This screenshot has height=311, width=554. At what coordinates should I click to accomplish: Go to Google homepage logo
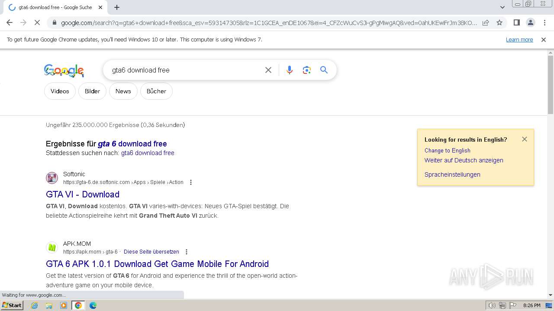[x=64, y=70]
